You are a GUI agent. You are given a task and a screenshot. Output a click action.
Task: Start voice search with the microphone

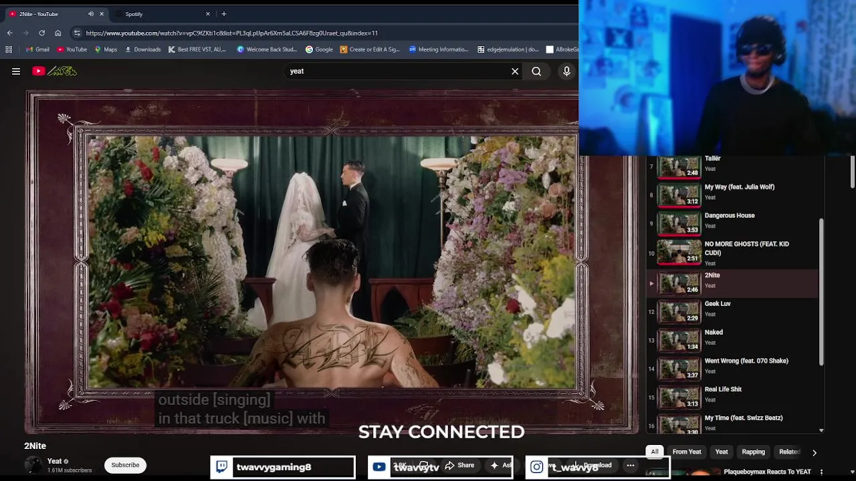point(566,71)
